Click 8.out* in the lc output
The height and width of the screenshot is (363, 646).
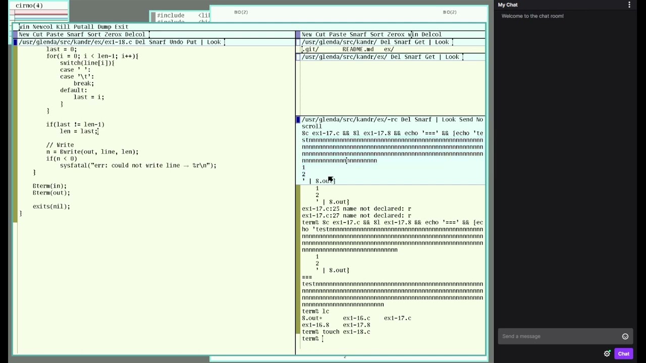(312, 318)
